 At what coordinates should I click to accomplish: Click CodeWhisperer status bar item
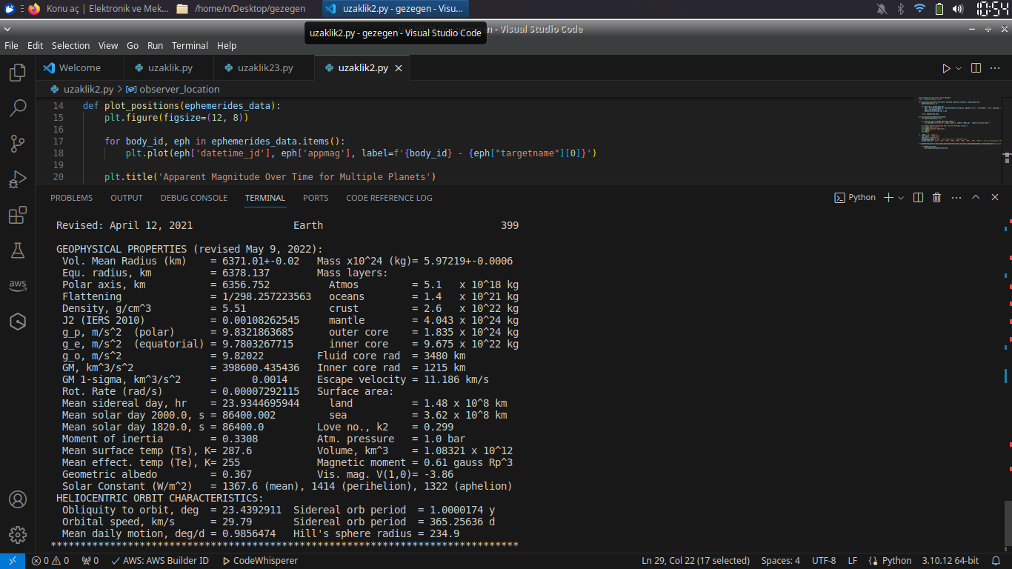[x=259, y=561]
